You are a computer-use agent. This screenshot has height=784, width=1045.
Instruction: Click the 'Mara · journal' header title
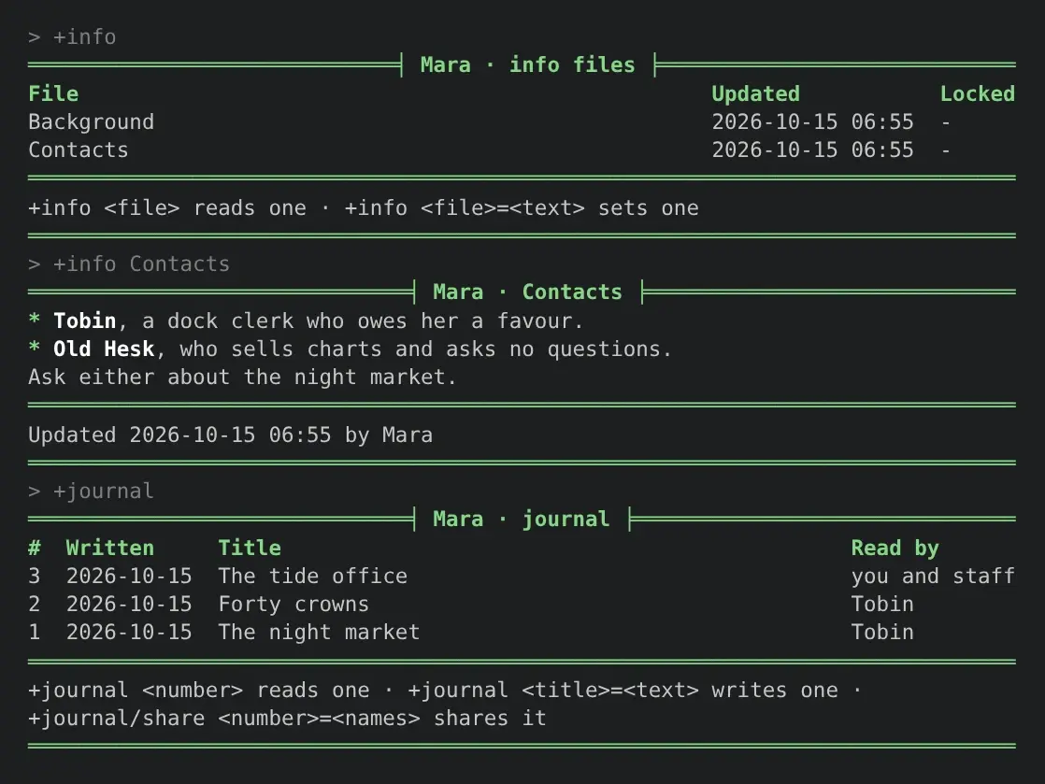tap(522, 519)
